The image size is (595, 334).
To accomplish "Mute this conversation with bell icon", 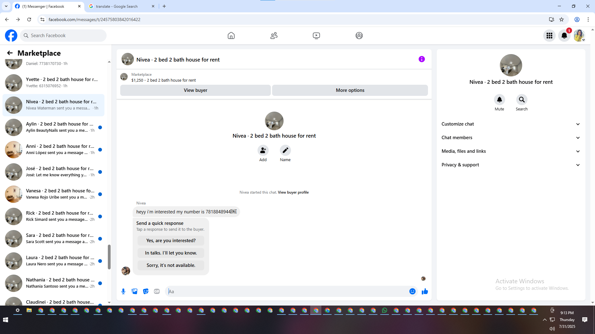I will click(x=499, y=100).
